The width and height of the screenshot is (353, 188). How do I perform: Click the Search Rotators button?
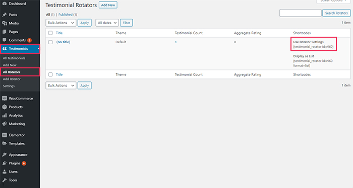[336, 13]
